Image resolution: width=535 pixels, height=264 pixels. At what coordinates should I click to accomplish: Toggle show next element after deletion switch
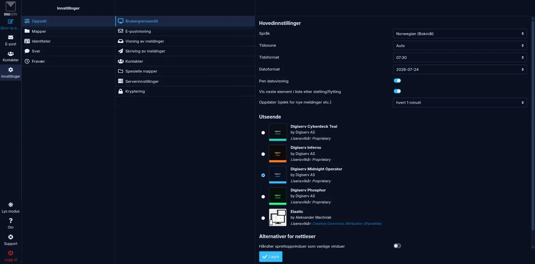point(397,91)
